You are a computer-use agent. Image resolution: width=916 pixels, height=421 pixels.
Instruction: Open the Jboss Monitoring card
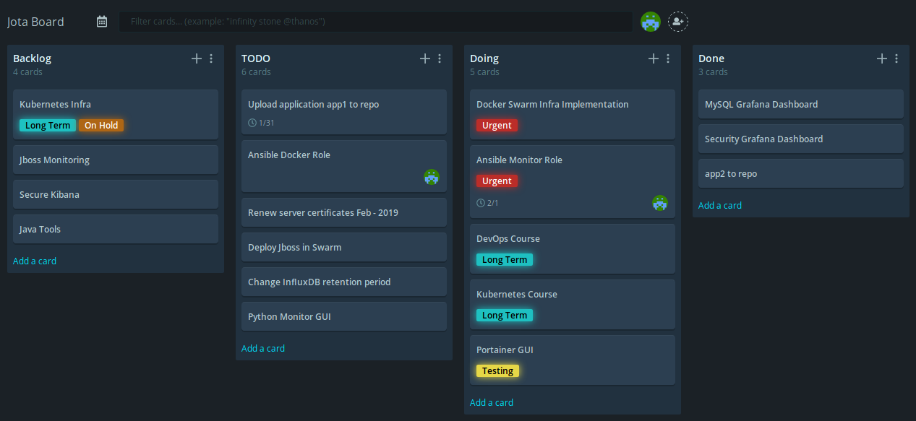116,160
